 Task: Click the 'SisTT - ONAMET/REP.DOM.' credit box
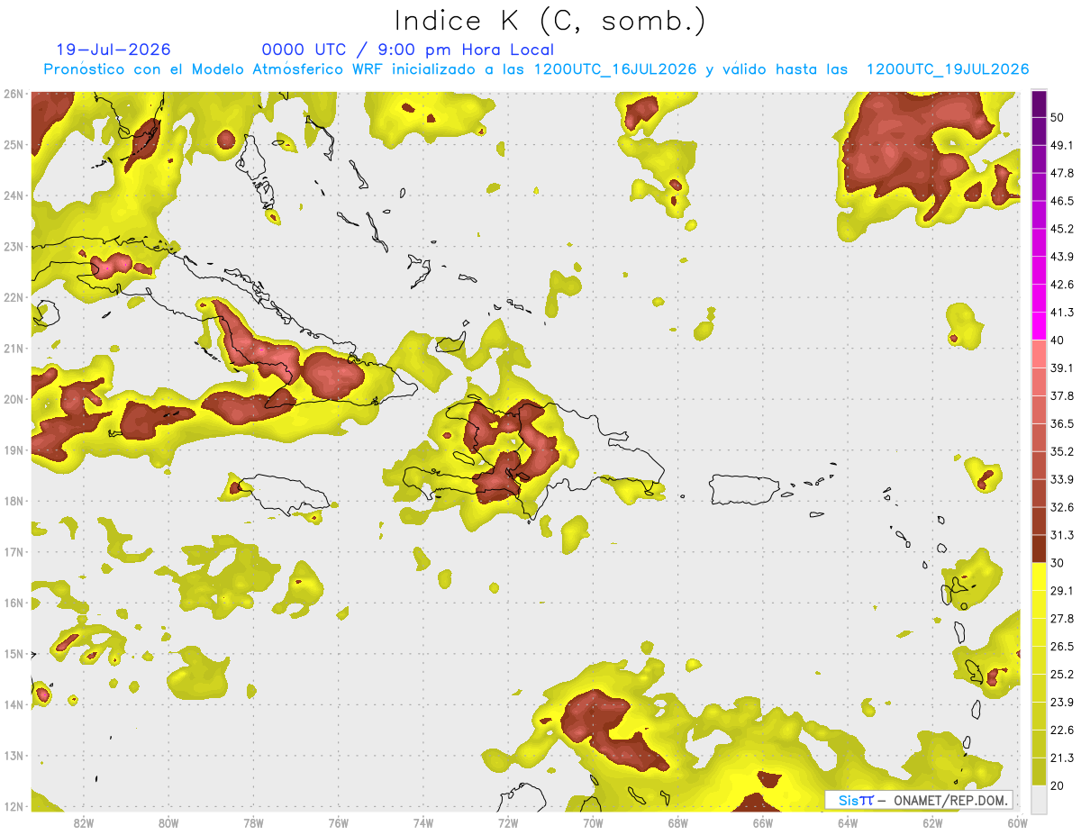[919, 800]
